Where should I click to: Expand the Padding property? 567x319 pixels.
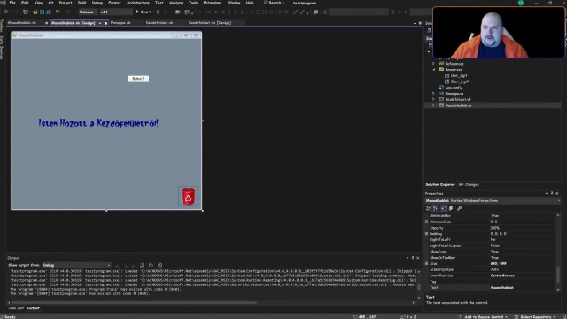[x=427, y=234]
